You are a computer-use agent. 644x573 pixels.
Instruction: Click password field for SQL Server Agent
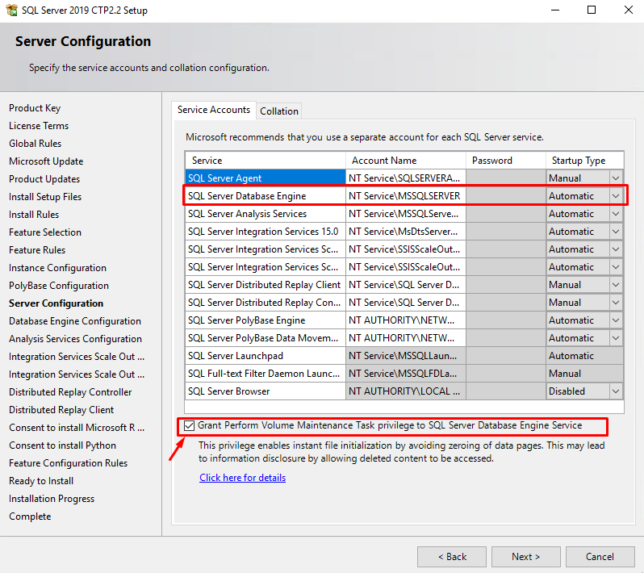506,178
